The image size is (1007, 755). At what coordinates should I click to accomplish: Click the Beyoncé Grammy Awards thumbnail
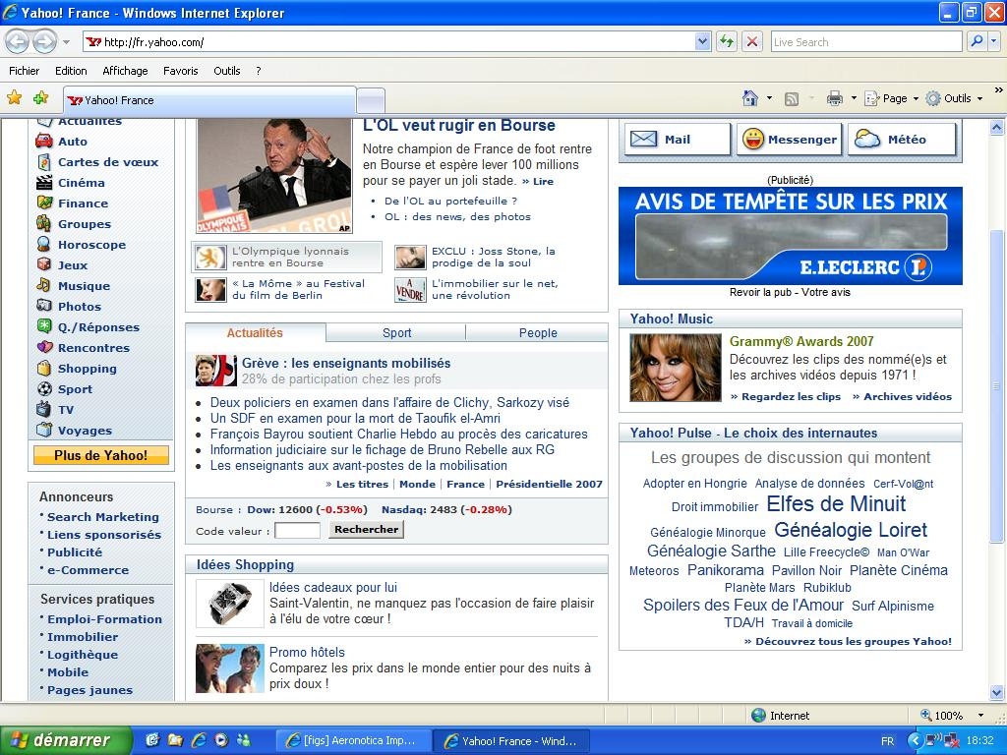click(x=675, y=368)
